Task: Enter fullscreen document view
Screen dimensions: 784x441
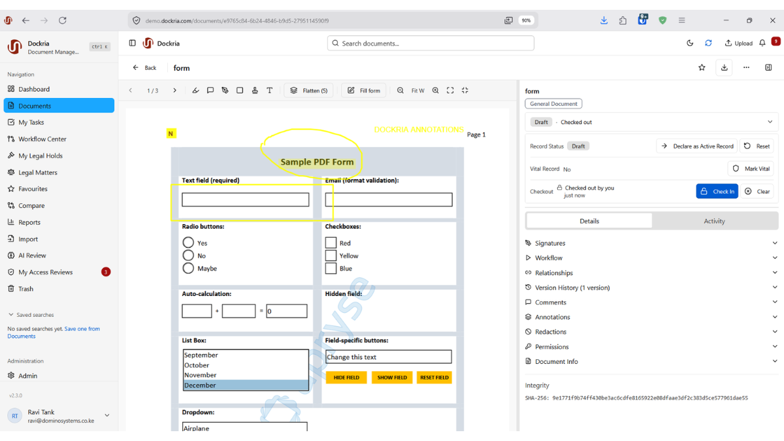Action: (x=450, y=91)
